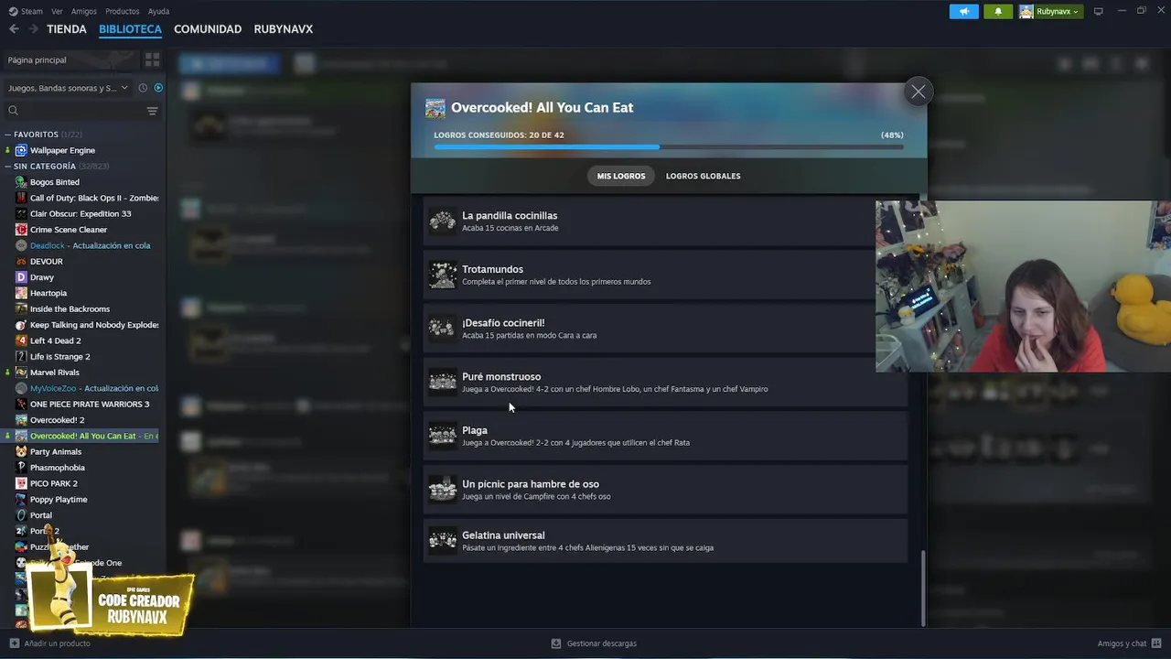Select Crime Scene Cleaner

[69, 230]
